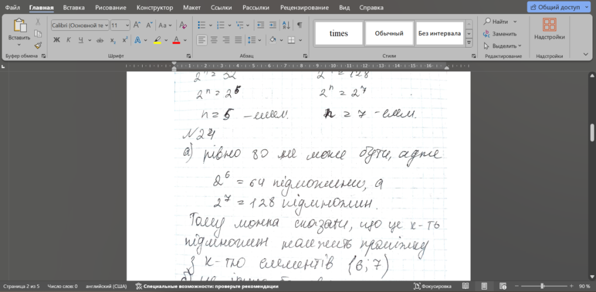
Task: Click the Format Painter brush icon
Action: [x=38, y=45]
